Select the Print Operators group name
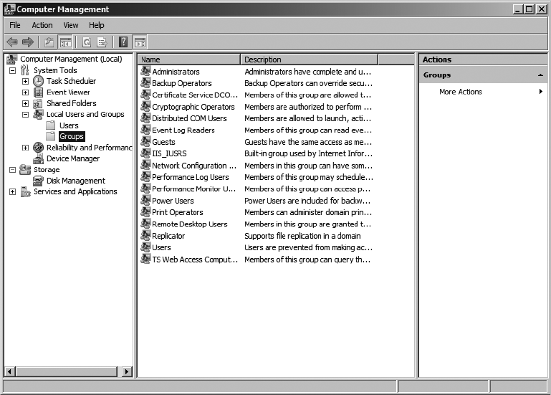Viewport: 551px width, 395px height. (178, 212)
